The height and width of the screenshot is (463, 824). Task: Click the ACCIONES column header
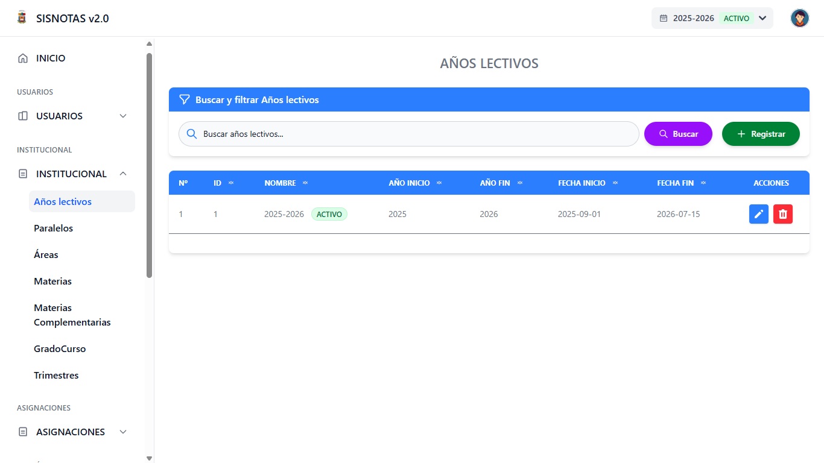tap(771, 183)
